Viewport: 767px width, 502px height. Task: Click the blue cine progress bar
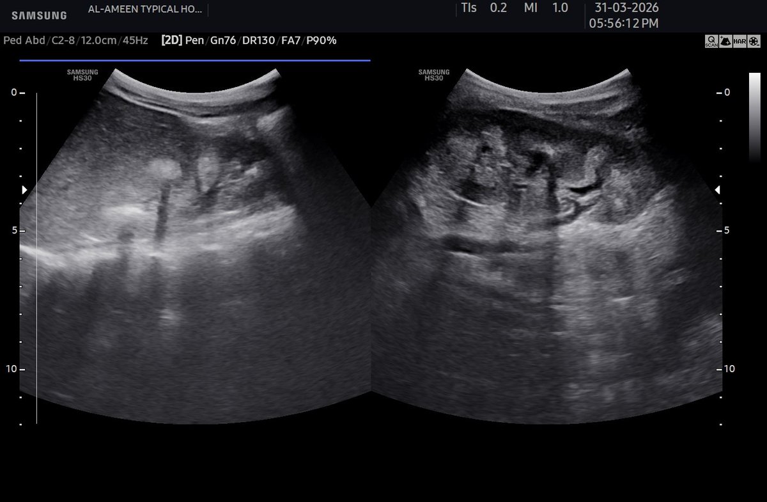(x=195, y=61)
